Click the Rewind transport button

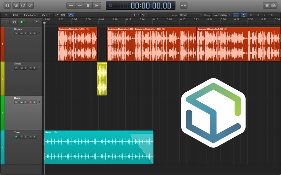tap(71, 6)
